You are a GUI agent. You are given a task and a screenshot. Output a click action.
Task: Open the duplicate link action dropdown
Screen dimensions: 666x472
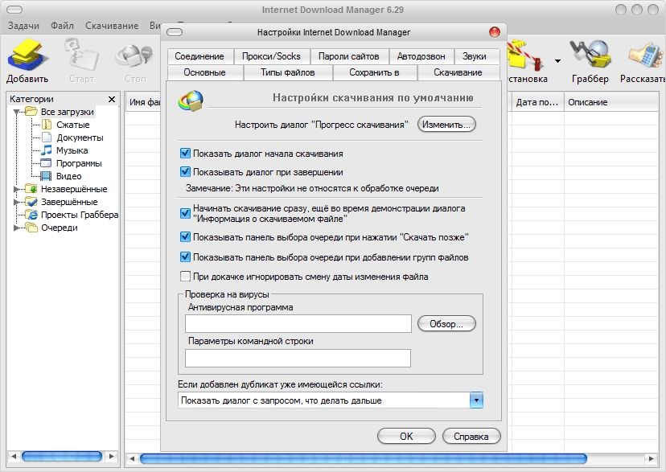click(476, 400)
